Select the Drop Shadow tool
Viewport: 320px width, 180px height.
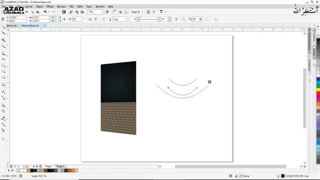3,105
